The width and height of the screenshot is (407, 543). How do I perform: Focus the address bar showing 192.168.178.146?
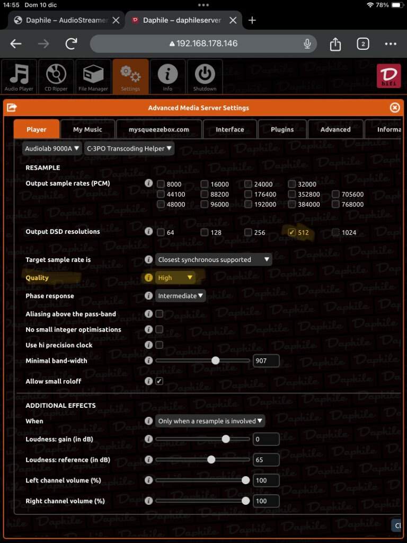203,43
